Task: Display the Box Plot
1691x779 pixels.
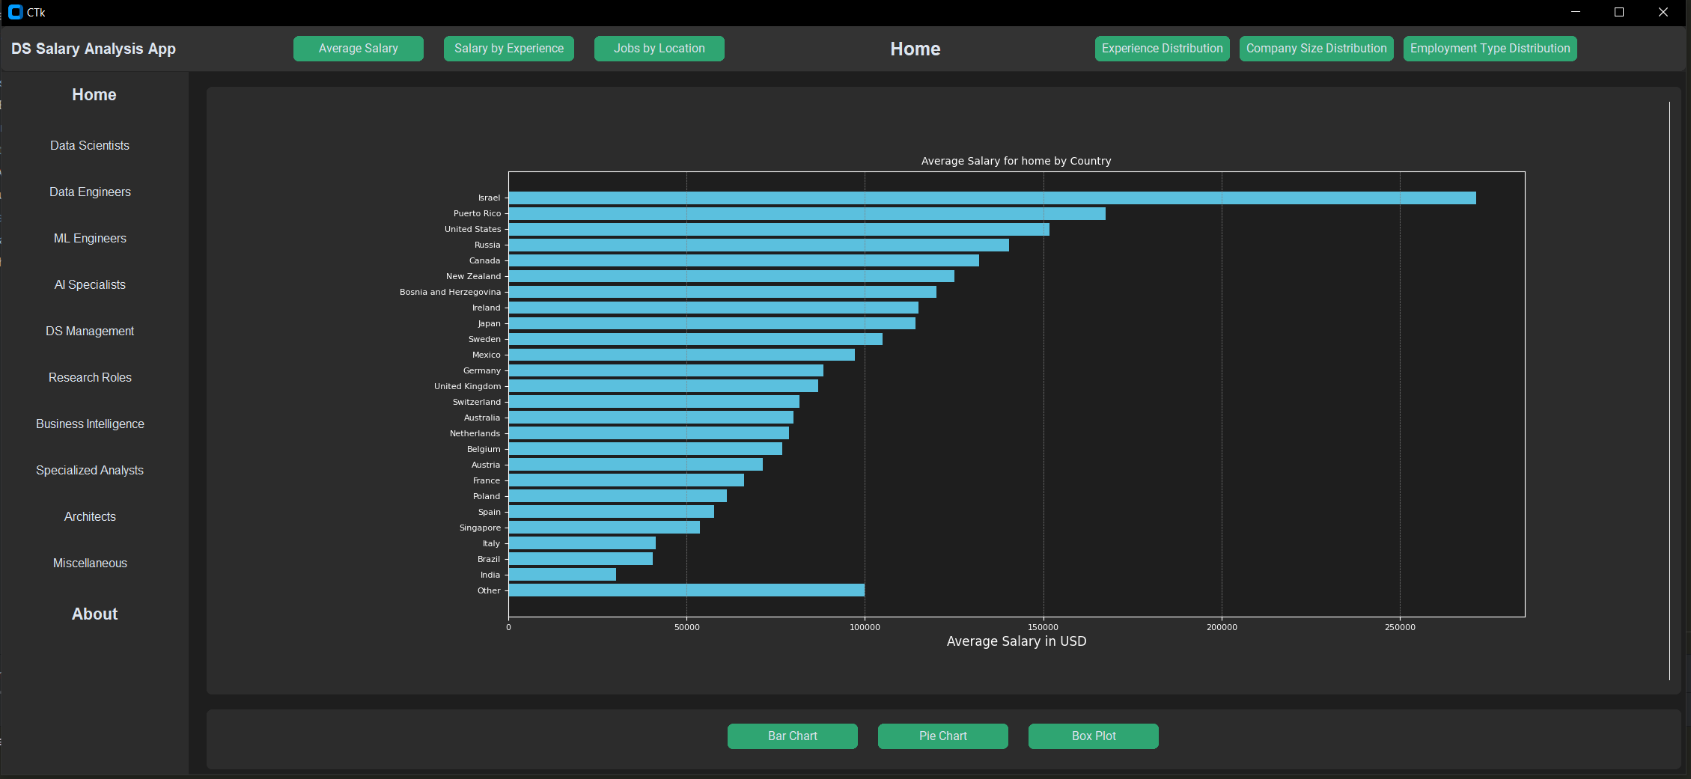Action: click(1093, 736)
